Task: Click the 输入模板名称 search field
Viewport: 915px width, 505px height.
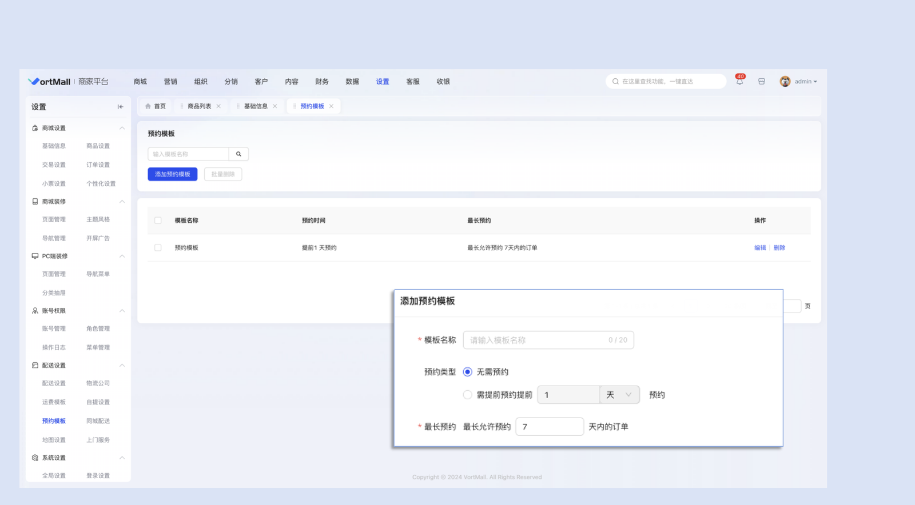Action: tap(188, 154)
